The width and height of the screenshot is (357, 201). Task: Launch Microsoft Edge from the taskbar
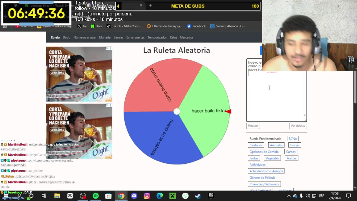[160, 196]
